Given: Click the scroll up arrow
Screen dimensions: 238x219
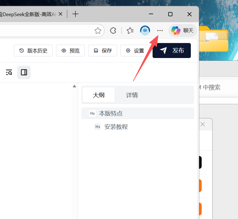Looking at the screenshot, I should (74, 86).
